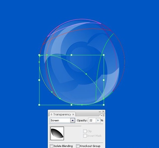Screen dimensions: 159x148
Task: Click the right-middle bounding box handle
Action: point(104,80)
